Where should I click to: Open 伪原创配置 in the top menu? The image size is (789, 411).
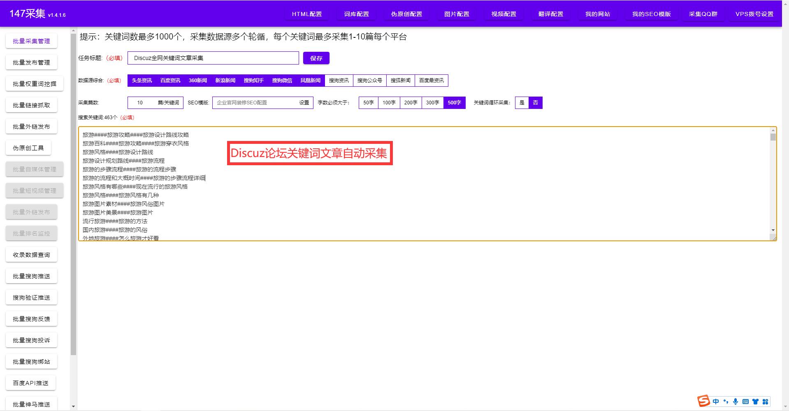click(407, 14)
